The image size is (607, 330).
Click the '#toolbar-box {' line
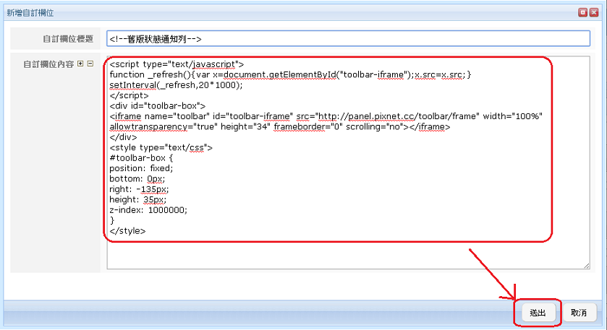(141, 158)
